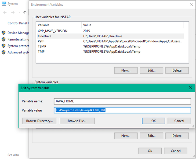The height and width of the screenshot is (159, 196).
Task: Click the Variable name field with JAVA_HOME
Action: (x=122, y=101)
